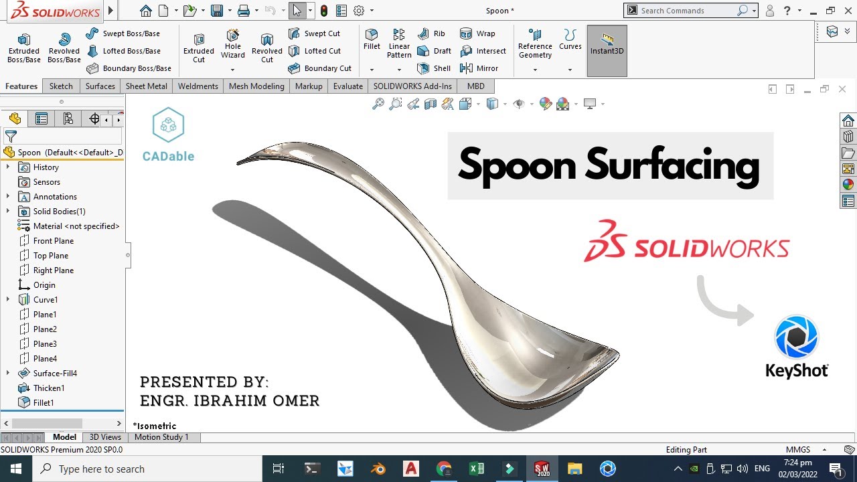Open the Fillet dropdown arrow

(x=372, y=70)
